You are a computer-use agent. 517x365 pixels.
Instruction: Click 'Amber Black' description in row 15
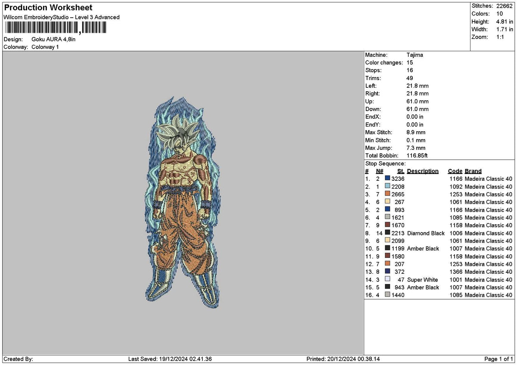(x=423, y=288)
